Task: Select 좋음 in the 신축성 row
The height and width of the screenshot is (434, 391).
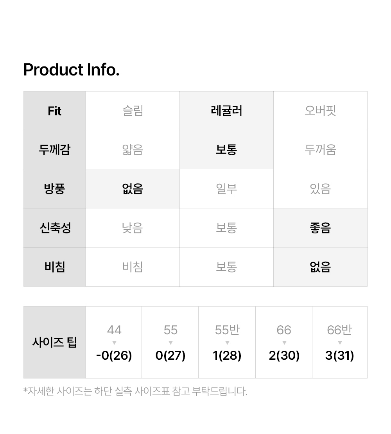Action: coord(320,228)
